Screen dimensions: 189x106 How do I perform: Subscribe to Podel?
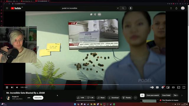point(38,98)
